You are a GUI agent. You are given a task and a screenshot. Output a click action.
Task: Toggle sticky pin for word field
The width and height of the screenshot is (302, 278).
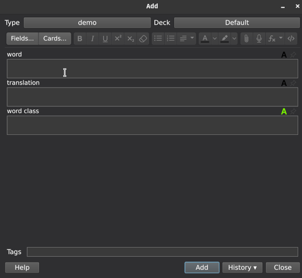(x=293, y=55)
